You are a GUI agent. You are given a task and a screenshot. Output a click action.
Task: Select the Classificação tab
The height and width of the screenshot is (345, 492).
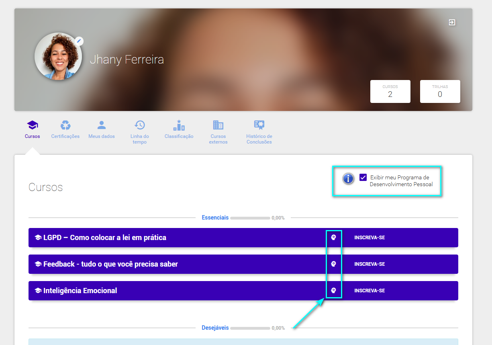click(179, 129)
